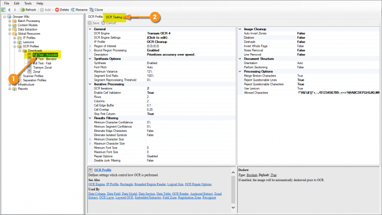Open the Recognize help link

click(209, 198)
